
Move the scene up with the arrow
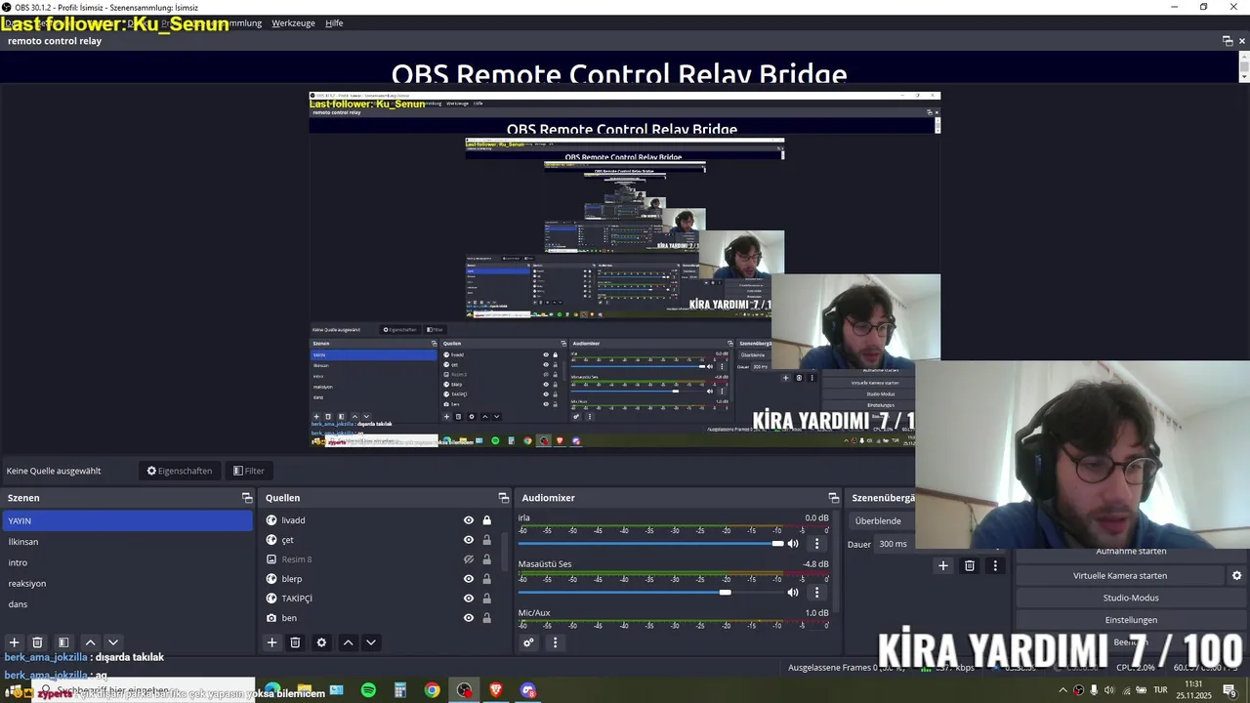tap(90, 642)
